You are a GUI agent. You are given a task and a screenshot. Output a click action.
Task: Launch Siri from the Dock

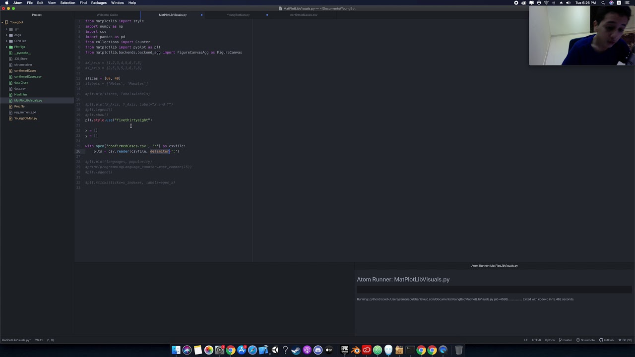point(187,351)
